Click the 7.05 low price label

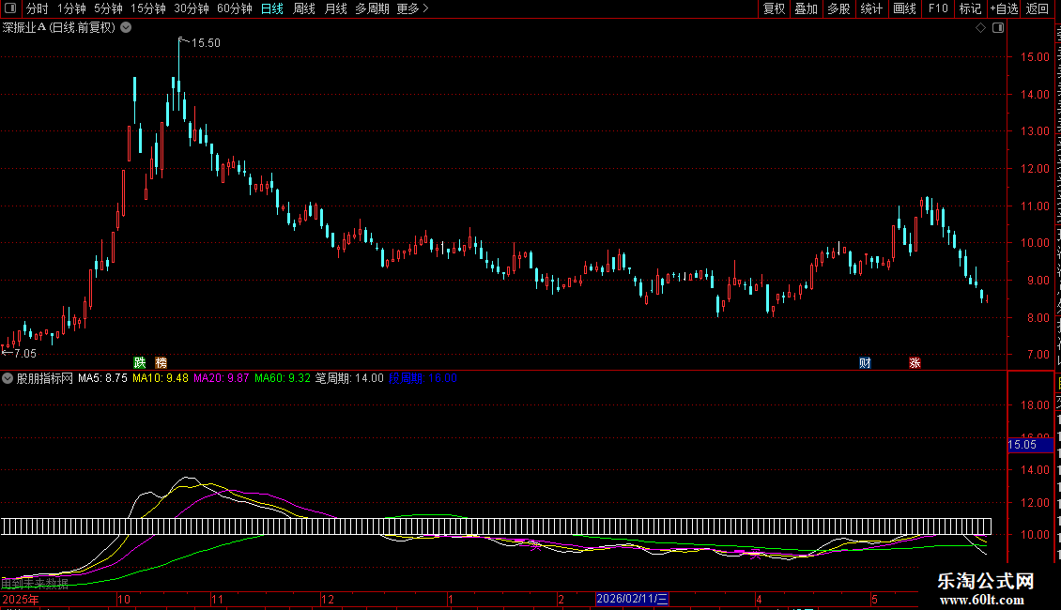25,353
